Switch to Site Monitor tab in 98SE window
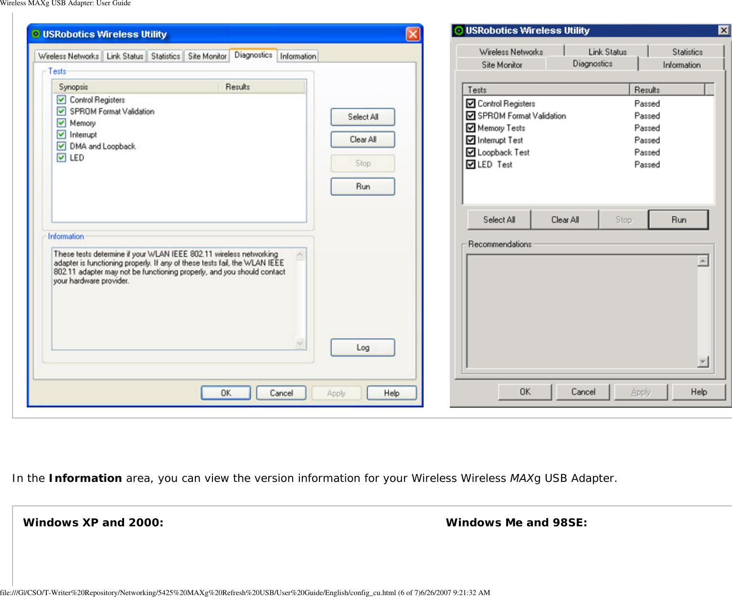This screenshot has height=597, width=732. 501,64
